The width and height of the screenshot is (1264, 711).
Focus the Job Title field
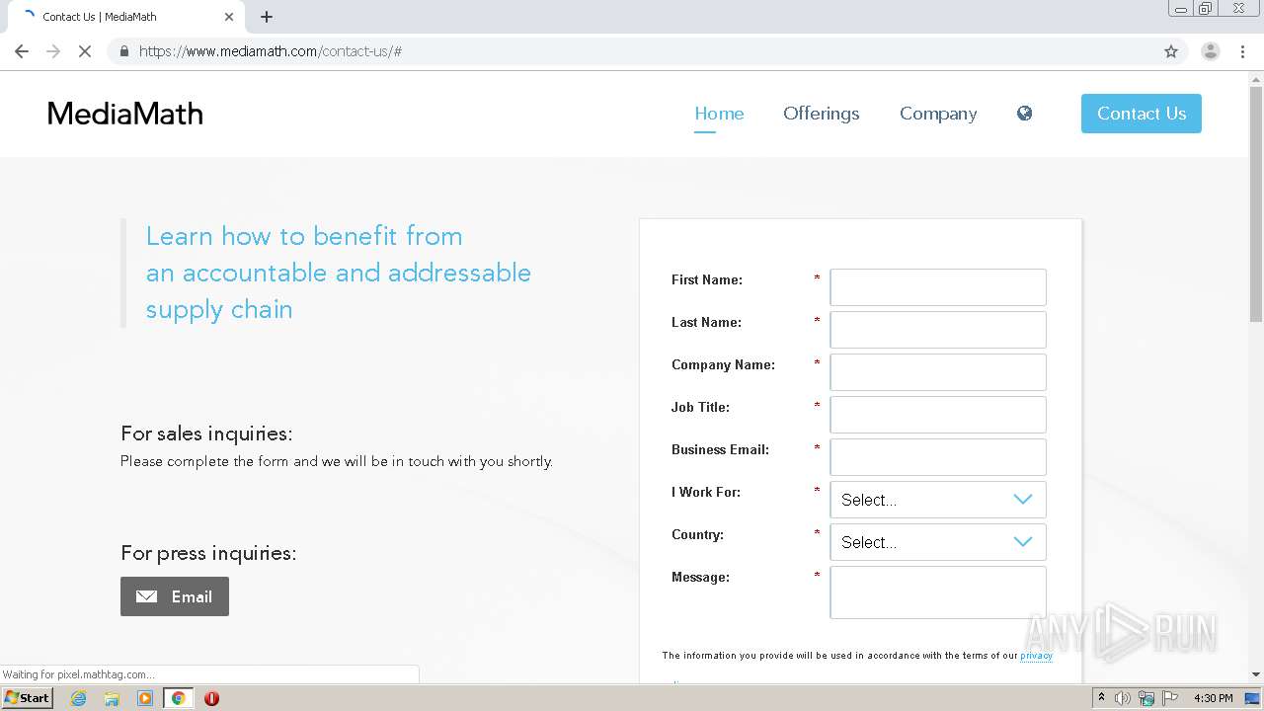(x=938, y=415)
